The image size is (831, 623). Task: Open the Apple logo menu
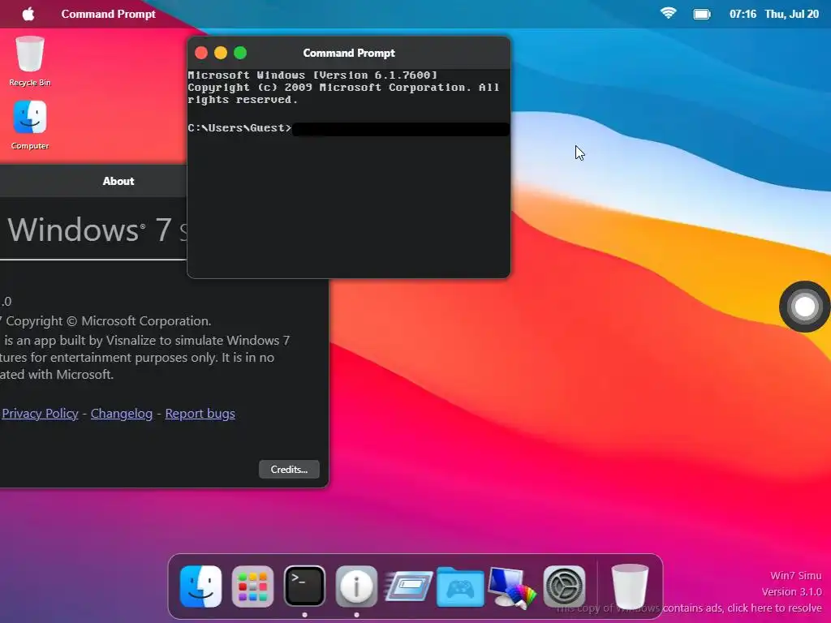pyautogui.click(x=28, y=14)
